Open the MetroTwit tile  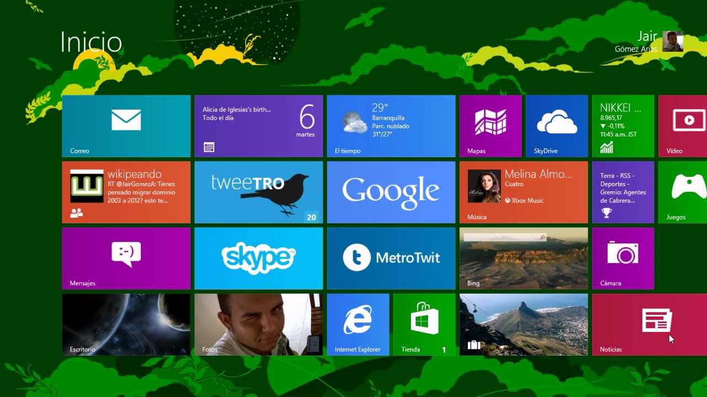click(391, 259)
